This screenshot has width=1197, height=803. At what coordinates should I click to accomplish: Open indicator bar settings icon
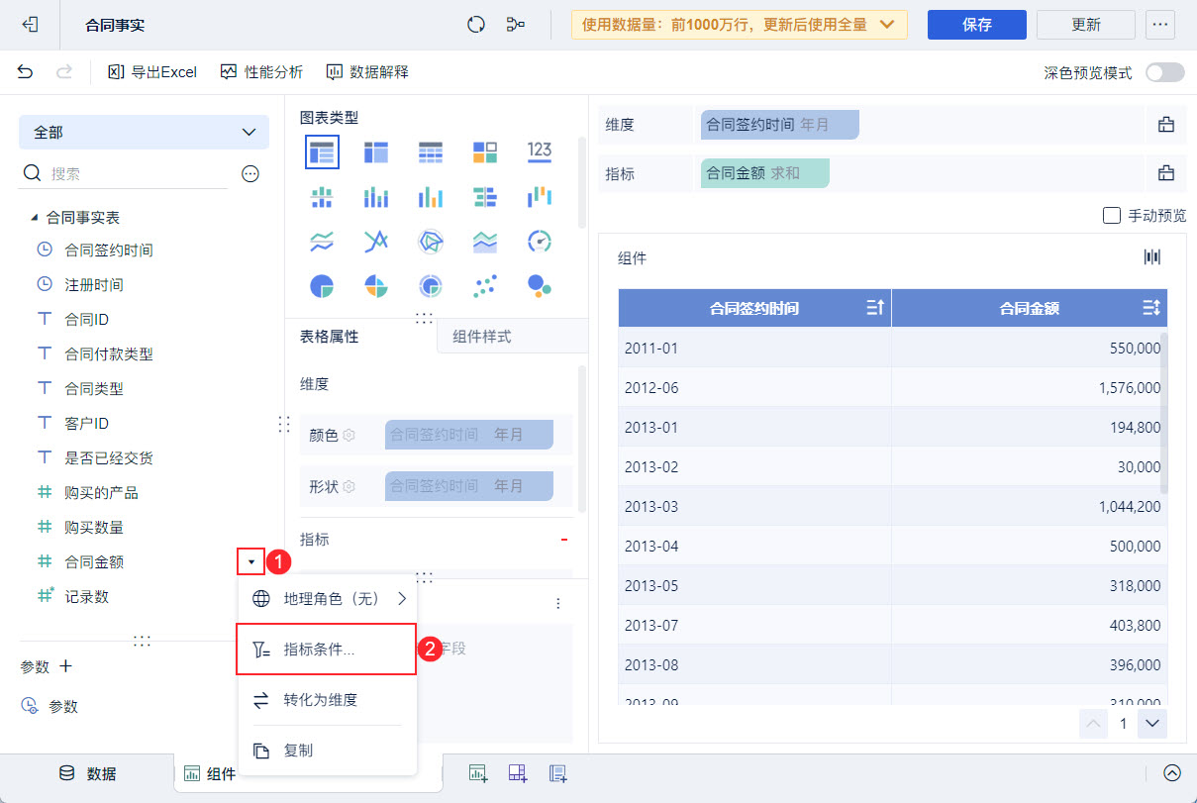pos(1166,173)
